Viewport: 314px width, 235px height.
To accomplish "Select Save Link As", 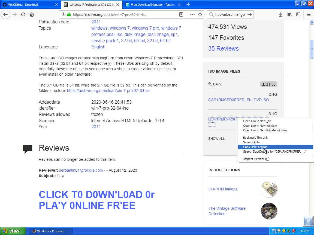I will click(275, 142).
